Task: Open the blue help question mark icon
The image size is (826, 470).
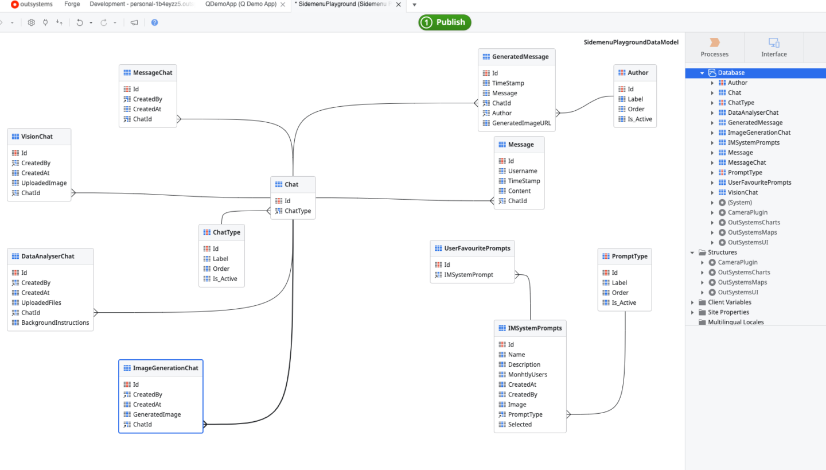Action: pos(154,22)
